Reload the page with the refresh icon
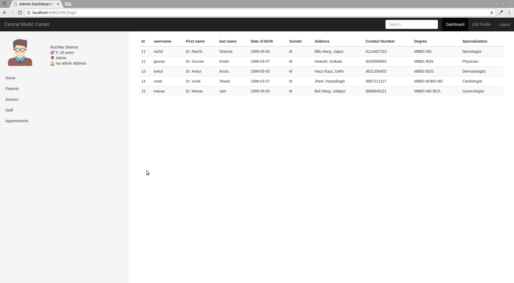 [x=20, y=13]
